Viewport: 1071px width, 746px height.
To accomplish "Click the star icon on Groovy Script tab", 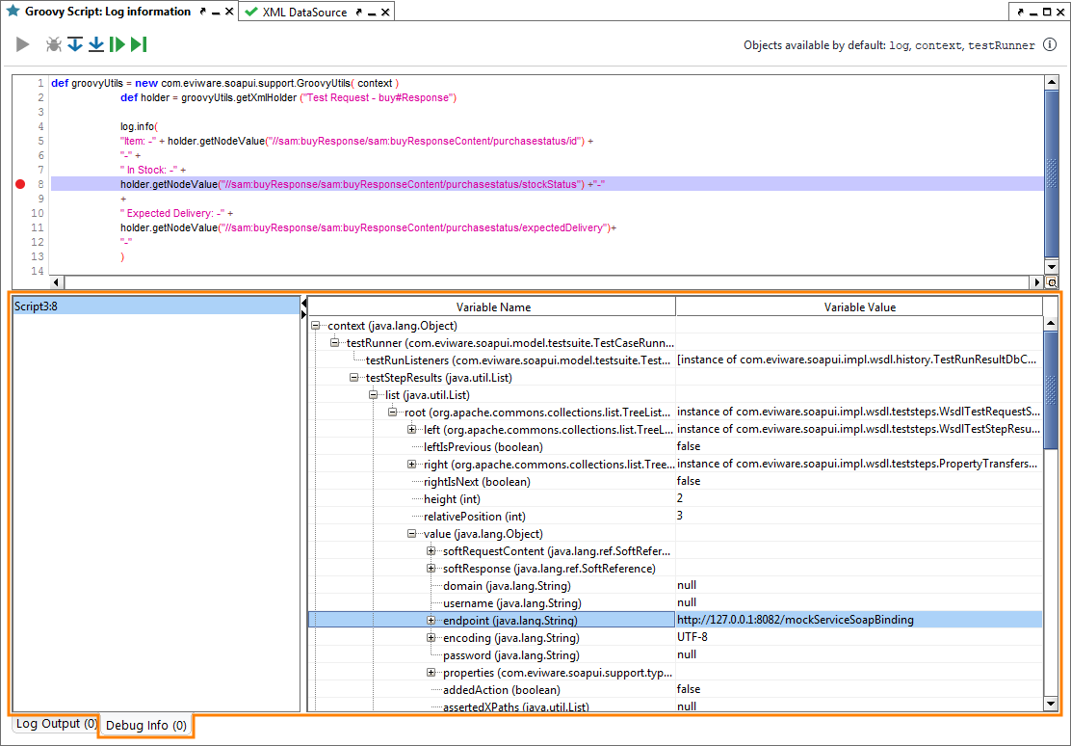I will pyautogui.click(x=12, y=11).
